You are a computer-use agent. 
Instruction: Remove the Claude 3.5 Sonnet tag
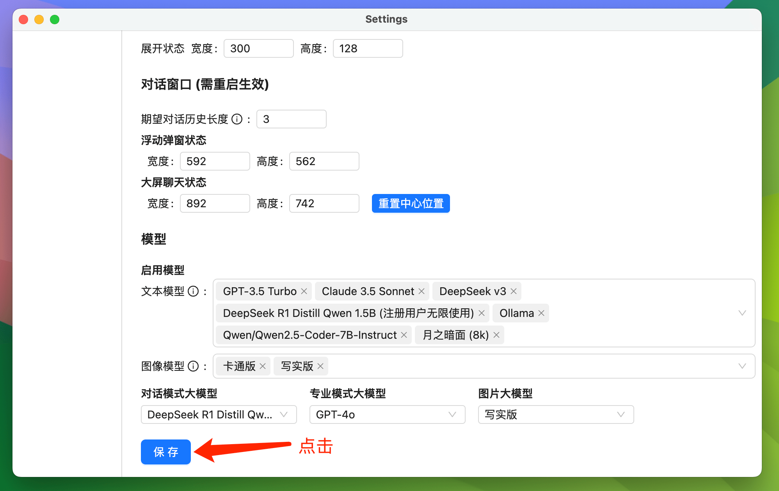[x=422, y=291]
